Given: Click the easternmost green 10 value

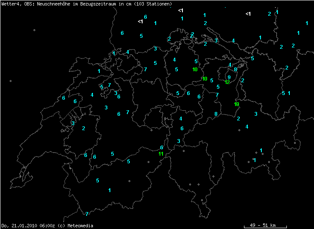Looking at the screenshot, I should (x=237, y=104).
